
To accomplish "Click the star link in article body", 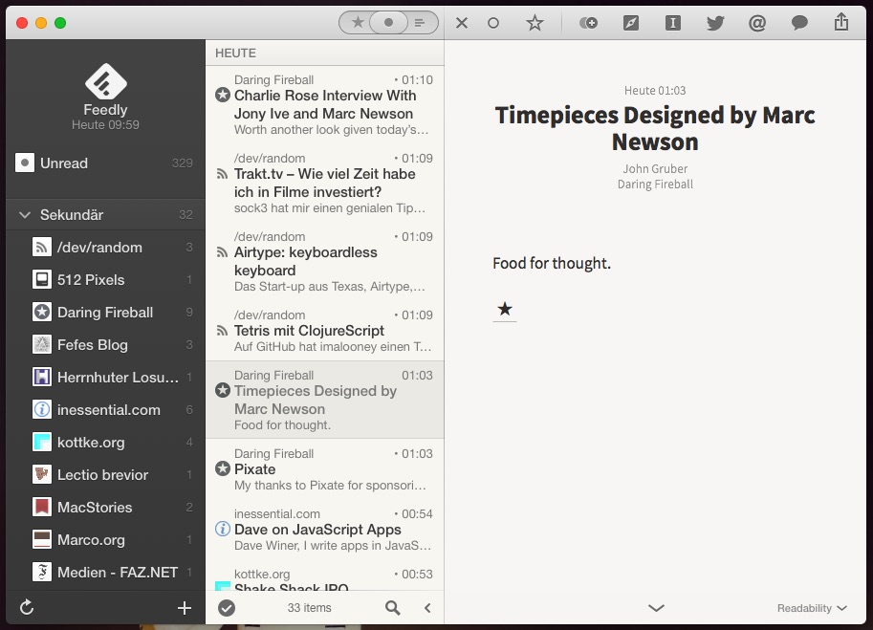I will [x=505, y=309].
